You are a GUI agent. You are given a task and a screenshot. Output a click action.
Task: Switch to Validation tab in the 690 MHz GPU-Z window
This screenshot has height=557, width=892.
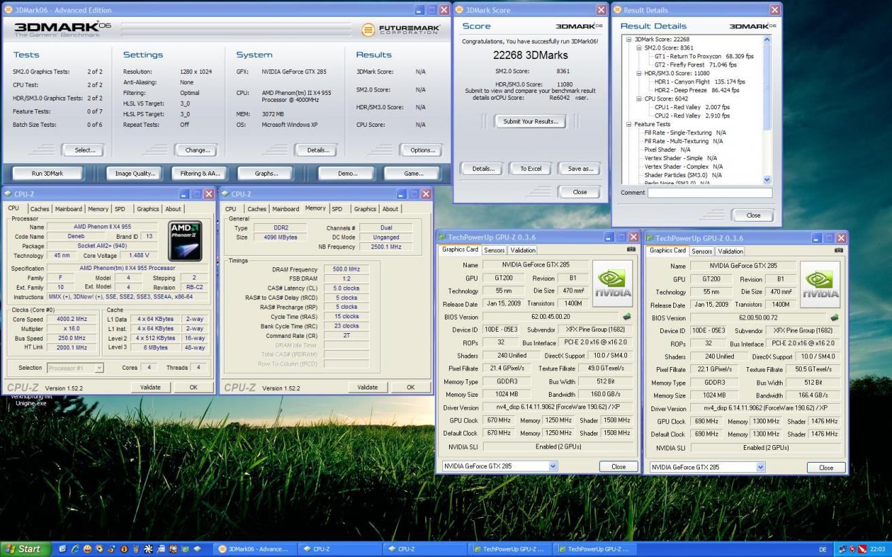pos(730,251)
